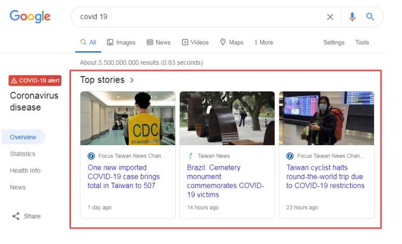Open the Settings menu
Image resolution: width=402 pixels, height=244 pixels.
coord(334,42)
